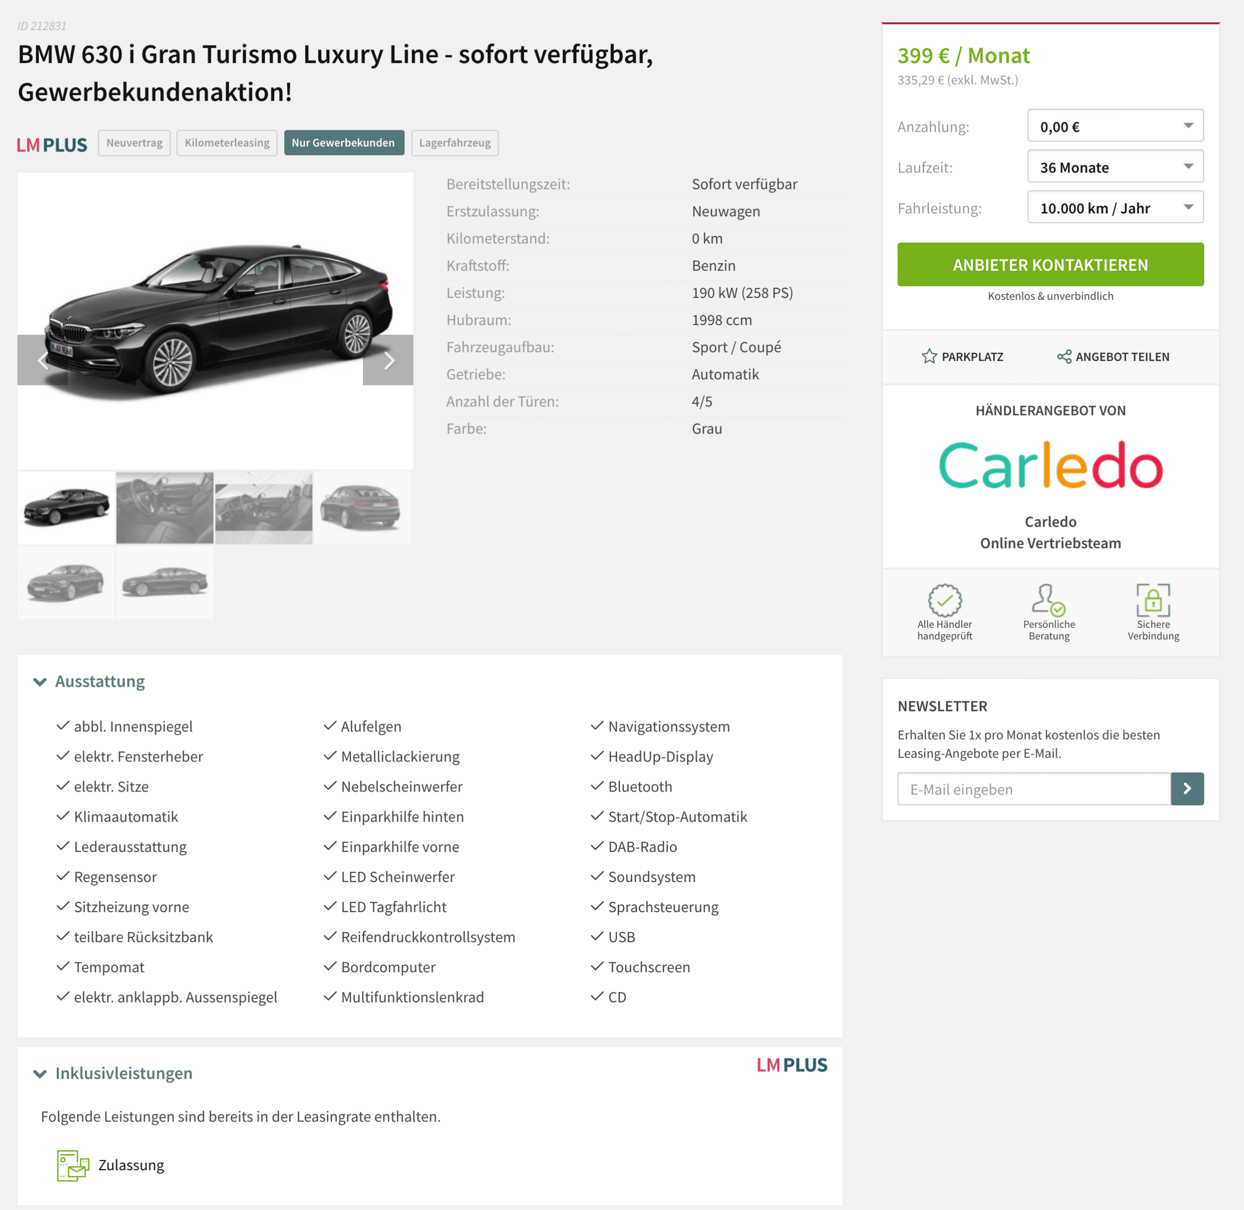Click the Alle Händler handgeprüft badge icon
This screenshot has width=1244, height=1210.
(x=945, y=600)
